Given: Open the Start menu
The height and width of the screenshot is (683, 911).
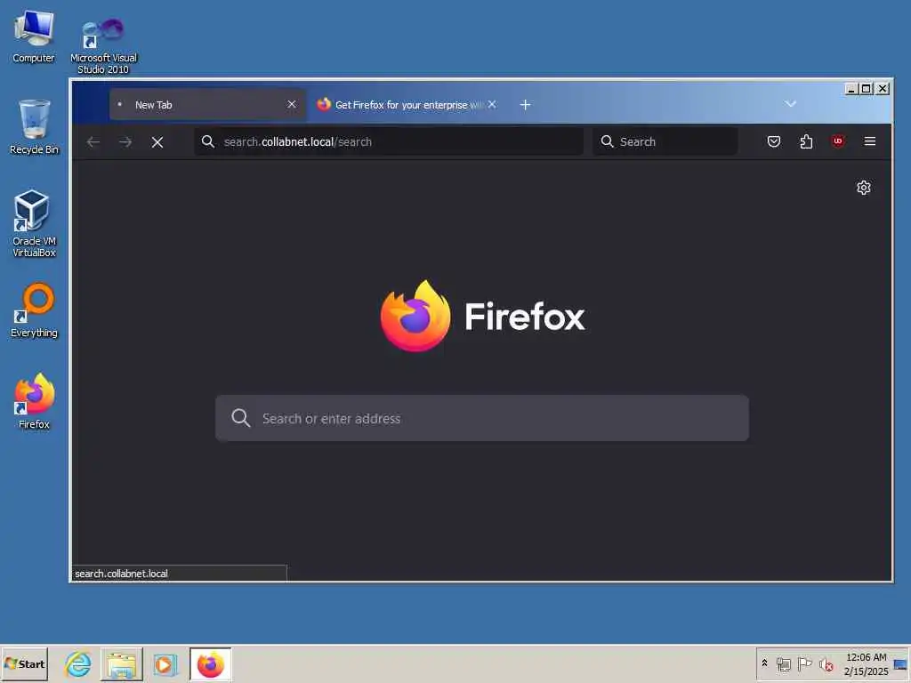Looking at the screenshot, I should [x=24, y=663].
